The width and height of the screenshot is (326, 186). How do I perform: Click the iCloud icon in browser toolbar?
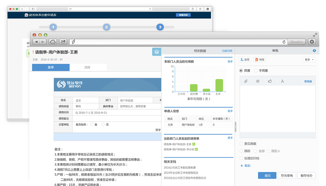(x=53, y=41)
